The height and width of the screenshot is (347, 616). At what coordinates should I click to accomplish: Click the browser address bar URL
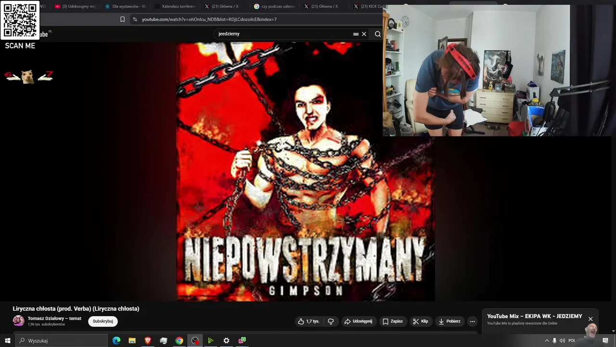[x=209, y=19]
